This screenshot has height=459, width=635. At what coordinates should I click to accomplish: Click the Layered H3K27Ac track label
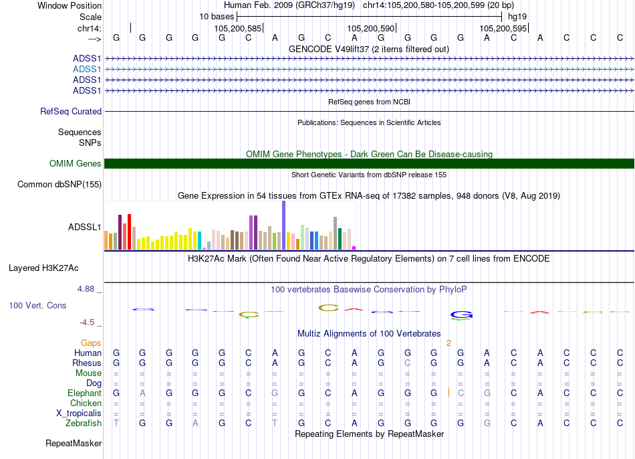point(43,268)
